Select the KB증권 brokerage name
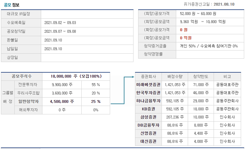The height and width of the screenshot is (149, 247). 148,109
